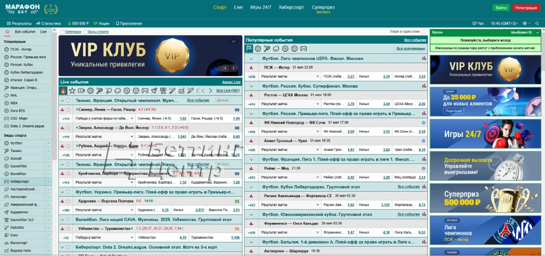Filter Live events by football icon
The image size is (545, 256).
coord(90,90)
